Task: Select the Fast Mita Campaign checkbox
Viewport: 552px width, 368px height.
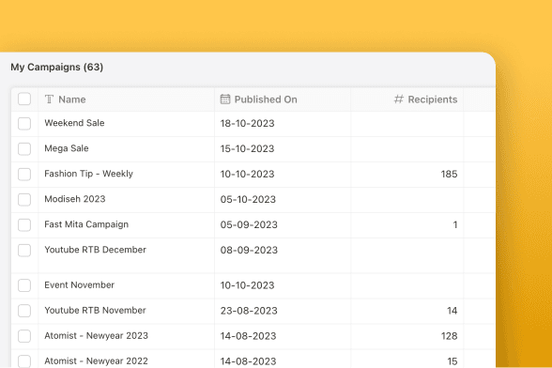Action: click(x=24, y=225)
